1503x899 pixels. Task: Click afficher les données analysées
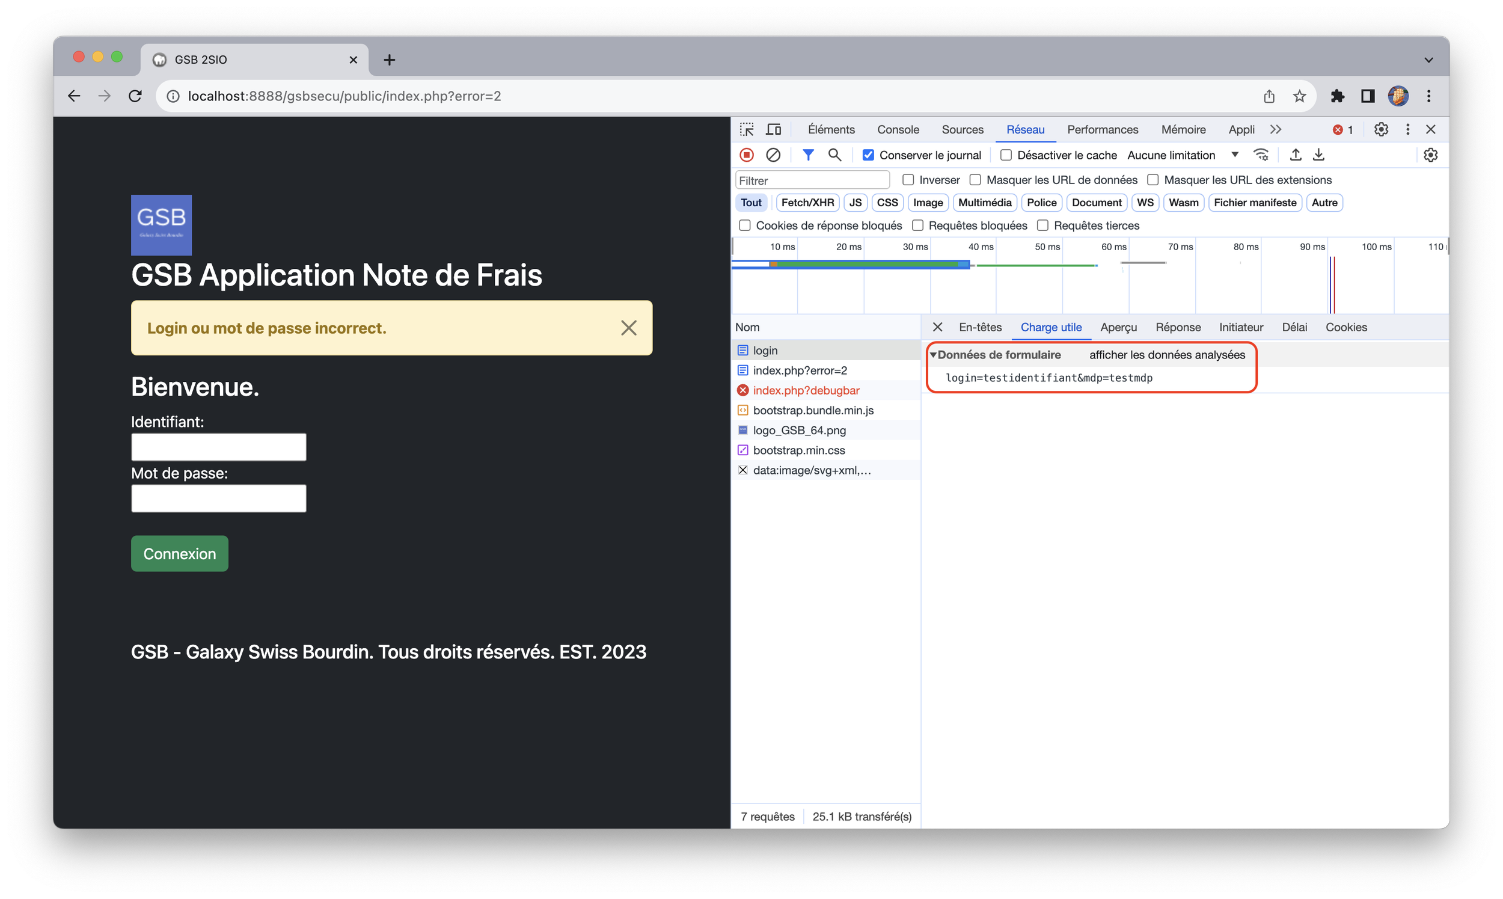pyautogui.click(x=1167, y=355)
